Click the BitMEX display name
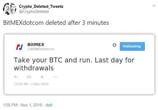The width and height of the screenshot is (158, 110). pos(36,45)
